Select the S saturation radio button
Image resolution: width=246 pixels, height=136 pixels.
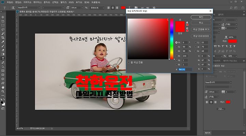click(x=176, y=47)
